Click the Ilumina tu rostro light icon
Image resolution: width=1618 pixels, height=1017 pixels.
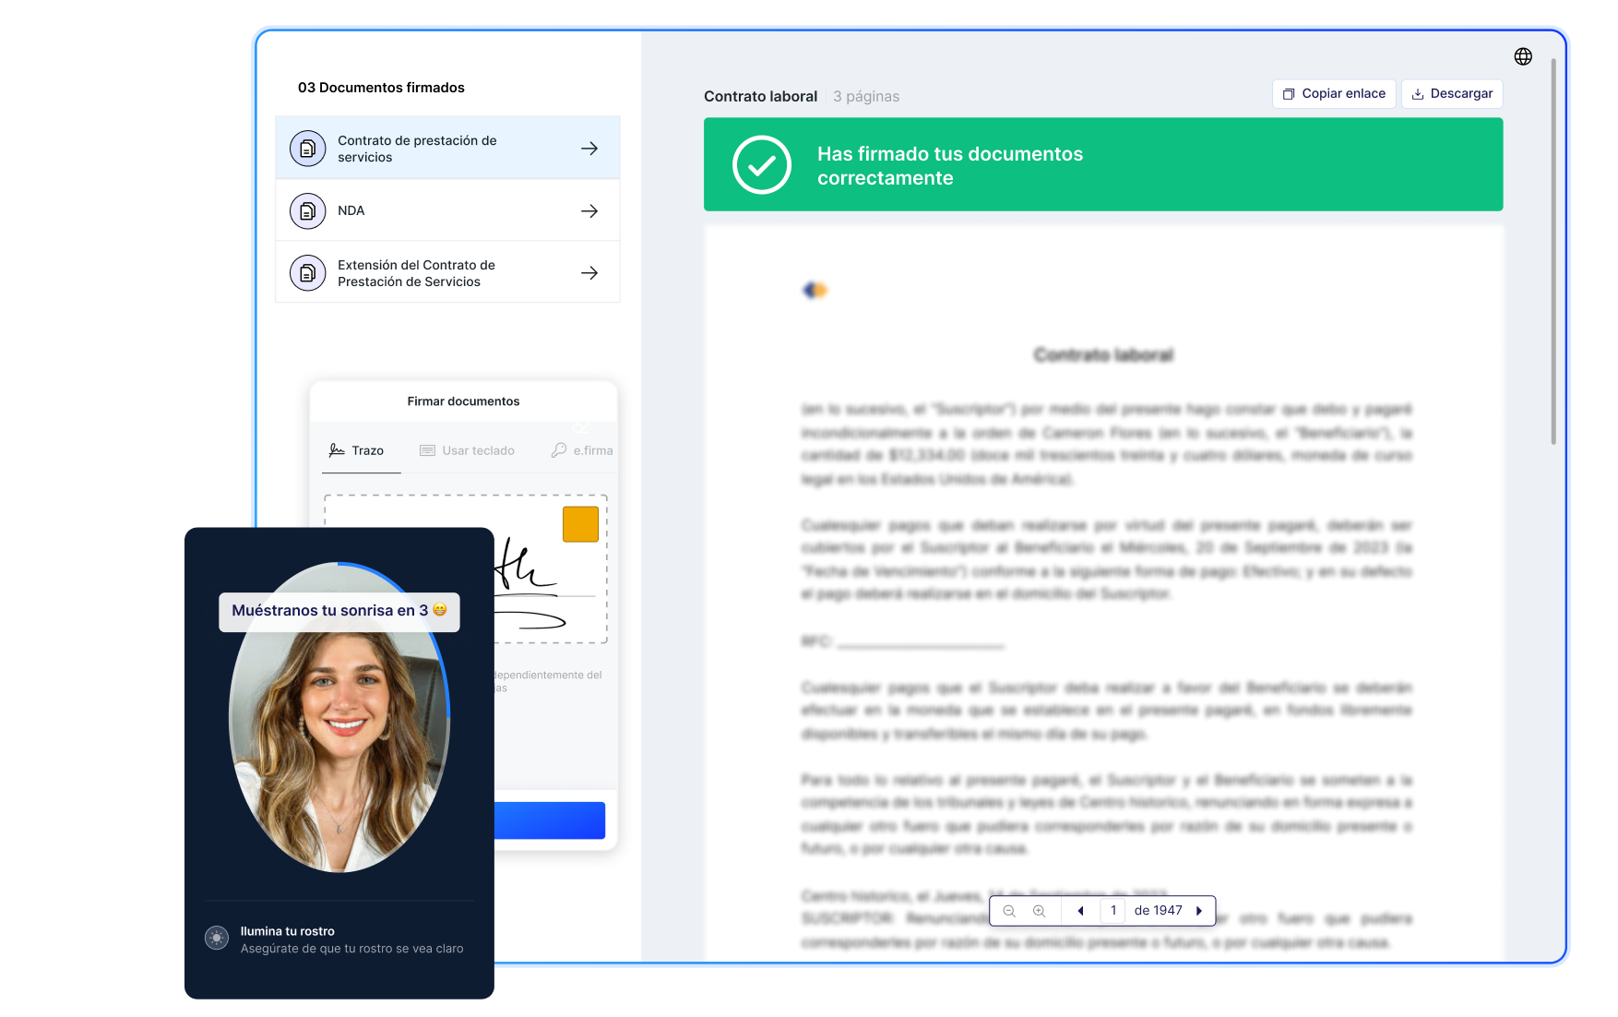(x=217, y=939)
